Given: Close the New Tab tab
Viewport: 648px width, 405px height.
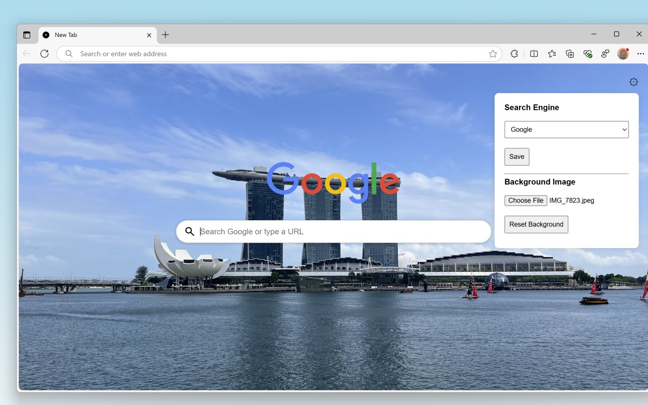Looking at the screenshot, I should (x=149, y=35).
